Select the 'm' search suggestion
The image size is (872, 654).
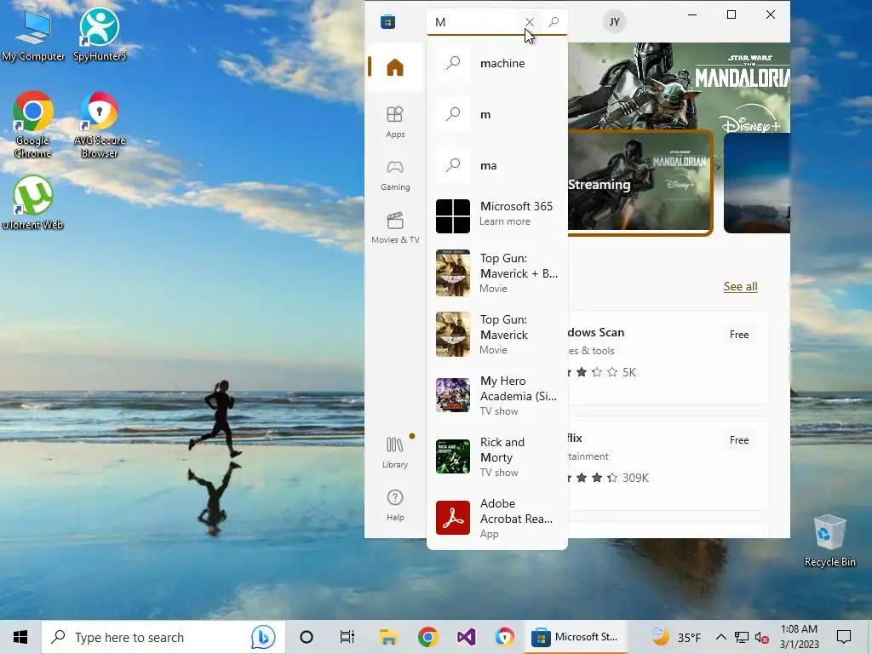point(497,114)
